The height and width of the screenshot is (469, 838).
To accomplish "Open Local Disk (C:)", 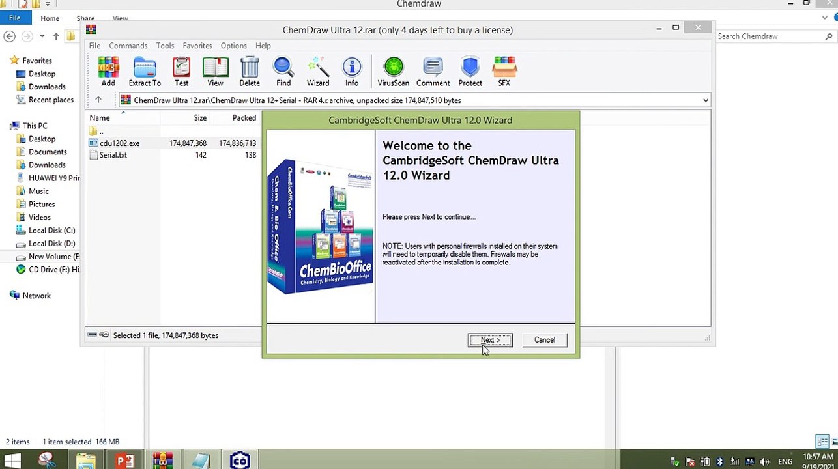I will coord(51,230).
